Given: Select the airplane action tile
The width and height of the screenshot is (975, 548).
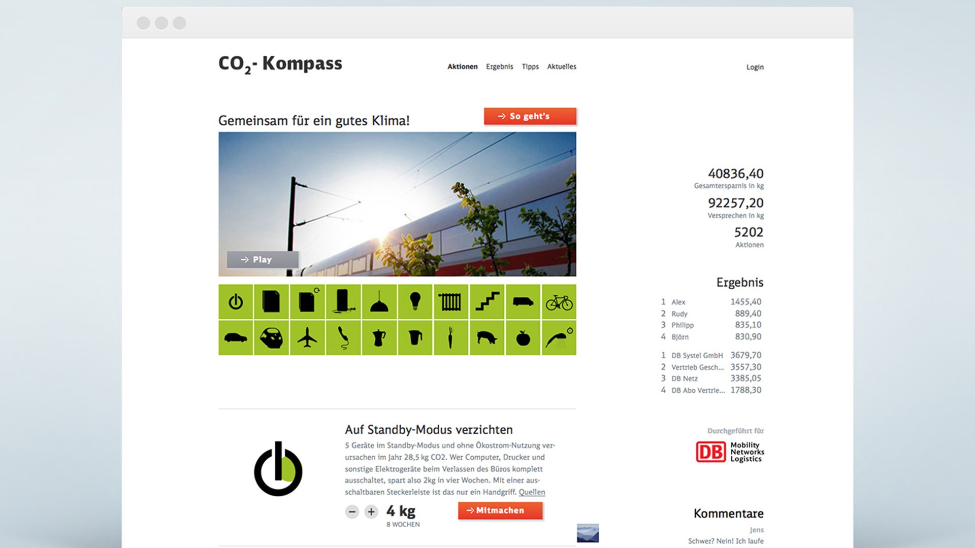Looking at the screenshot, I should [x=307, y=337].
